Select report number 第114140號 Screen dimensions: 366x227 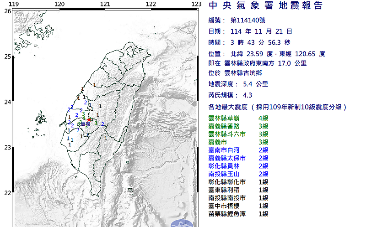pos(248,21)
